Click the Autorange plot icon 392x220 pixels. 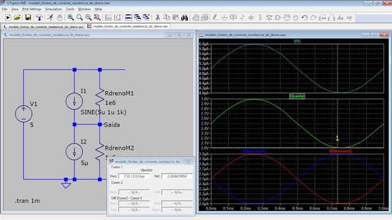pyautogui.click(x=108, y=18)
